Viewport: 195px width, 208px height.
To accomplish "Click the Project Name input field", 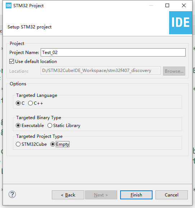I will pyautogui.click(x=113, y=53).
